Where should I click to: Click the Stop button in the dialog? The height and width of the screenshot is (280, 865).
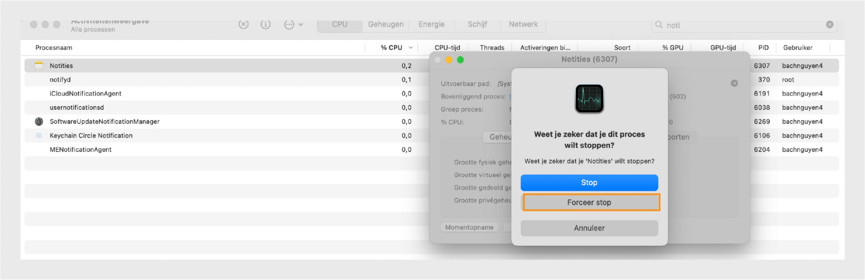(x=589, y=183)
